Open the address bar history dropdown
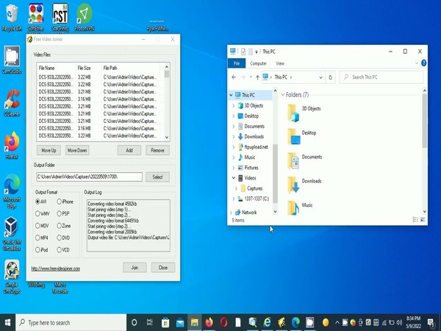The height and width of the screenshot is (331, 441). coord(320,76)
